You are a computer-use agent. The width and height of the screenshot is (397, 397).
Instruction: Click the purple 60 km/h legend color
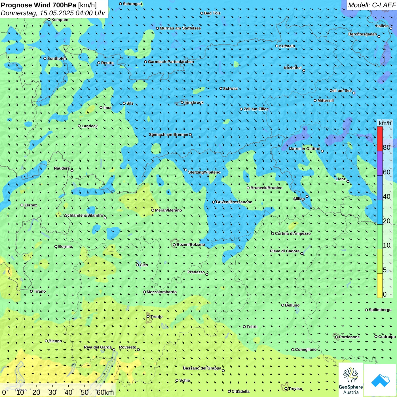[380, 163]
